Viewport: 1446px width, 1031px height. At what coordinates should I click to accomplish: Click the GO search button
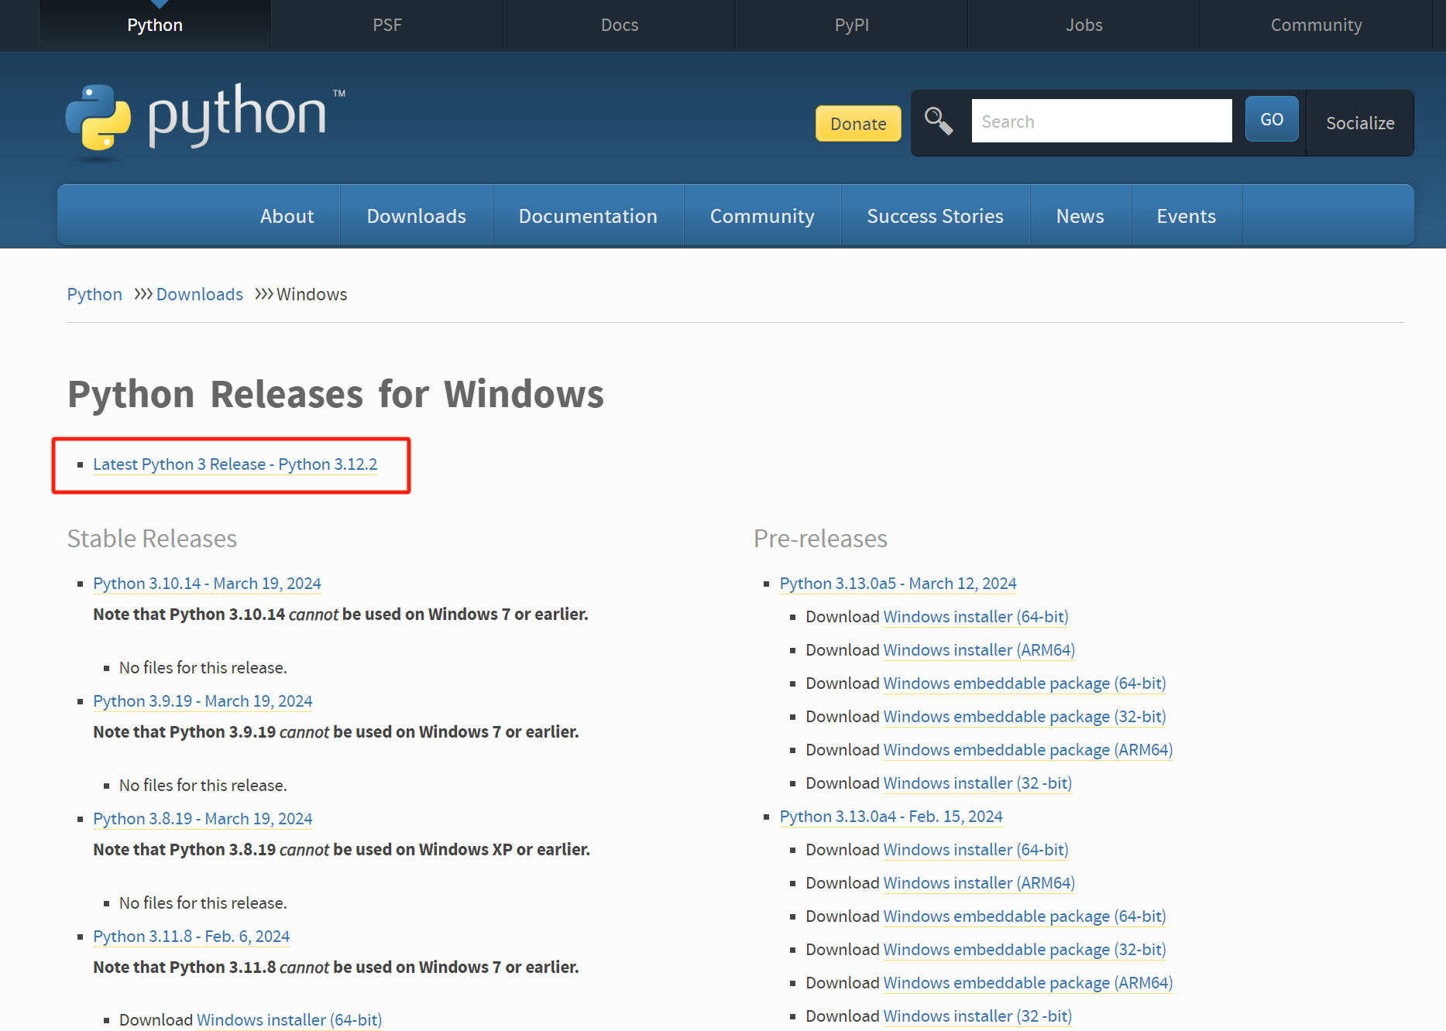click(x=1271, y=119)
